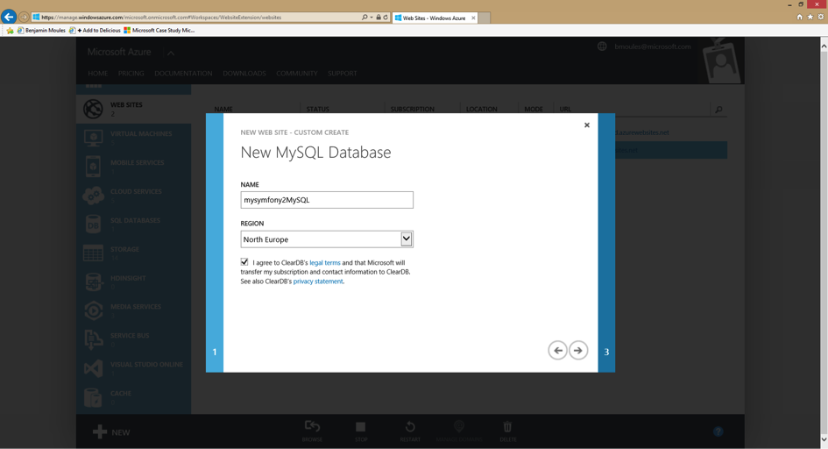Open Virtual Machines icon in the sidebar
The height and width of the screenshot is (449, 828).
(x=94, y=138)
